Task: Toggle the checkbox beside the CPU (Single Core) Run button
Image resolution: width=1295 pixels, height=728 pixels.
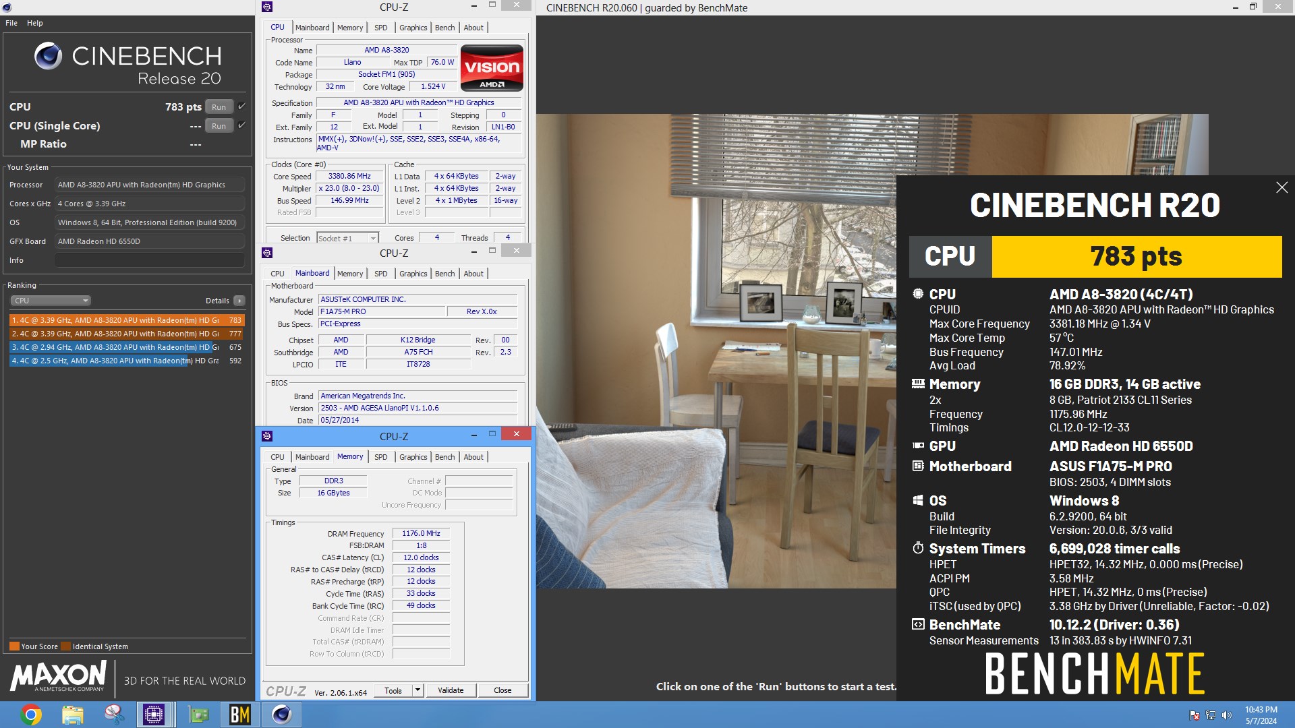Action: pyautogui.click(x=241, y=125)
